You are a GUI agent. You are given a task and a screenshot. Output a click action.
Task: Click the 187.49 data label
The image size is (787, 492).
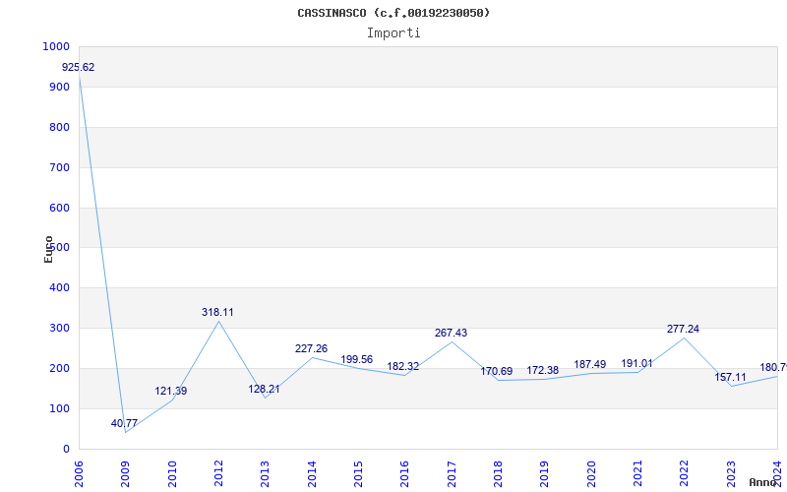(x=591, y=365)
